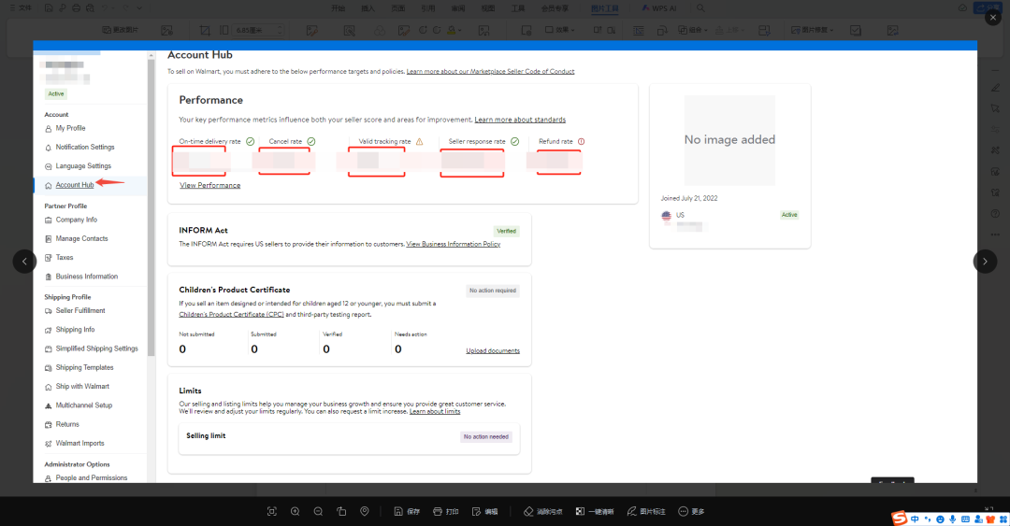1010x526 pixels.
Task: Open My Profile in the sidebar
Action: tap(70, 128)
